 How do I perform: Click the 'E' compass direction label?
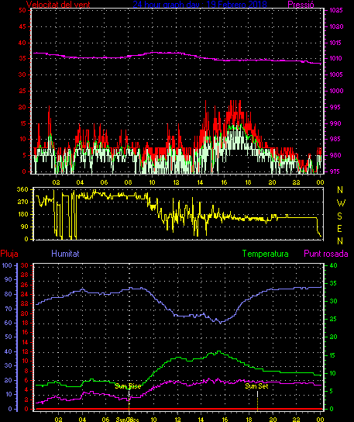[x=339, y=229]
